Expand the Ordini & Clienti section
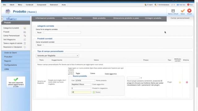The height and width of the screenshot is (111, 198). click(16, 53)
